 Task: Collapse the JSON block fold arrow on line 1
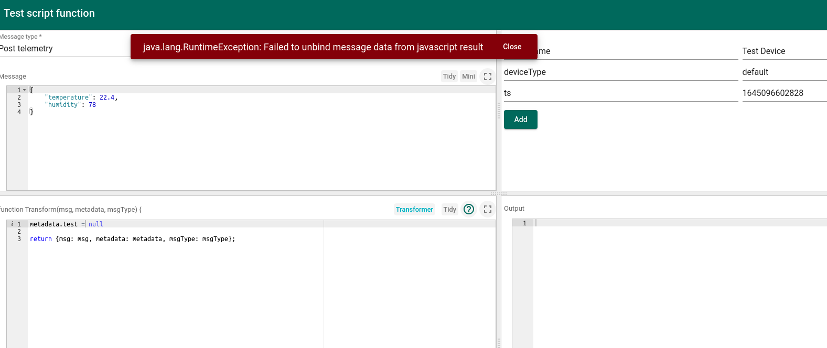[24, 90]
